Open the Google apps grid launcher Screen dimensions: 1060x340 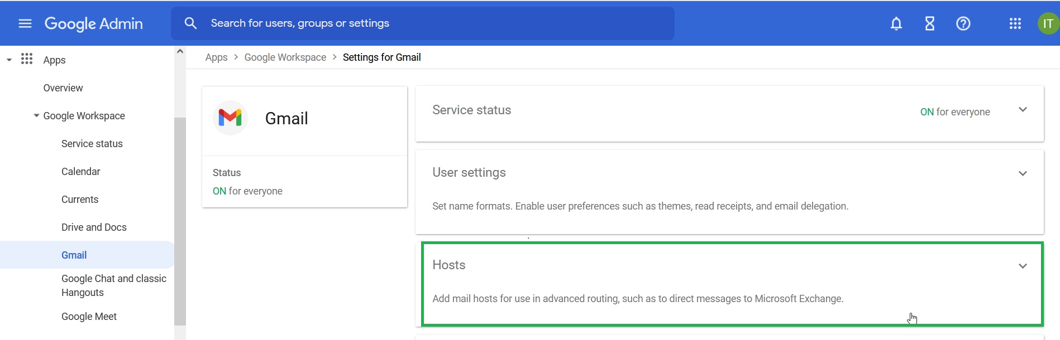[1015, 23]
